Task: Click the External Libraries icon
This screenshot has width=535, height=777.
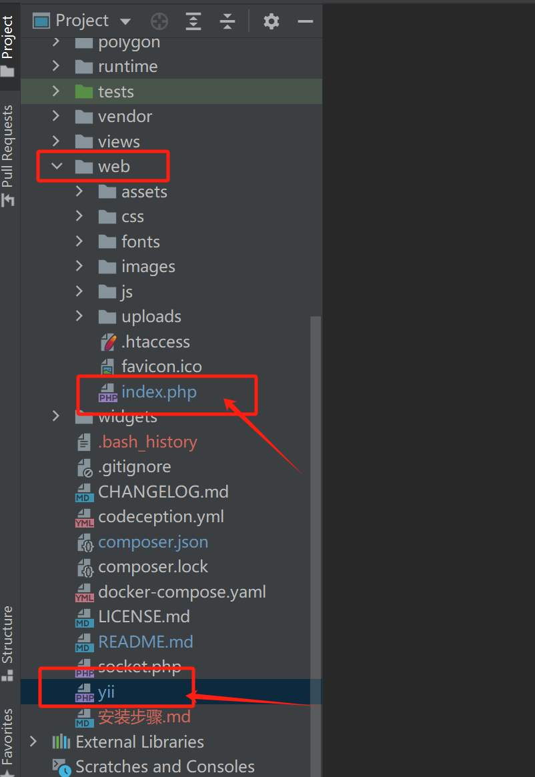Action: (60, 741)
